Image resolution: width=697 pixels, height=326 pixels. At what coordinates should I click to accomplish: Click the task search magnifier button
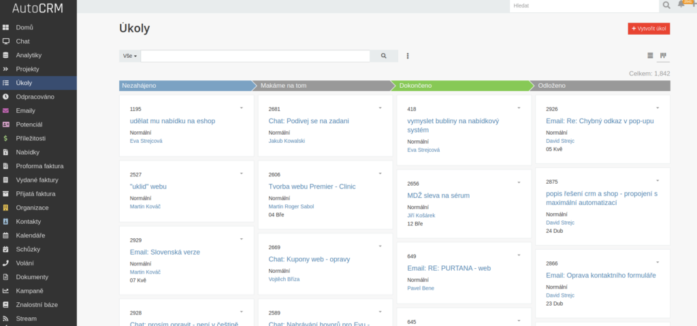point(384,56)
